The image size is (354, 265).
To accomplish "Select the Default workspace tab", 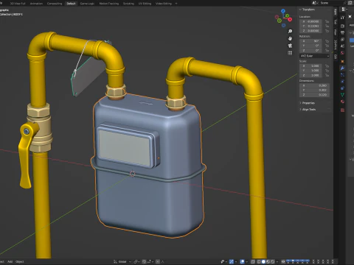I will tap(71, 4).
